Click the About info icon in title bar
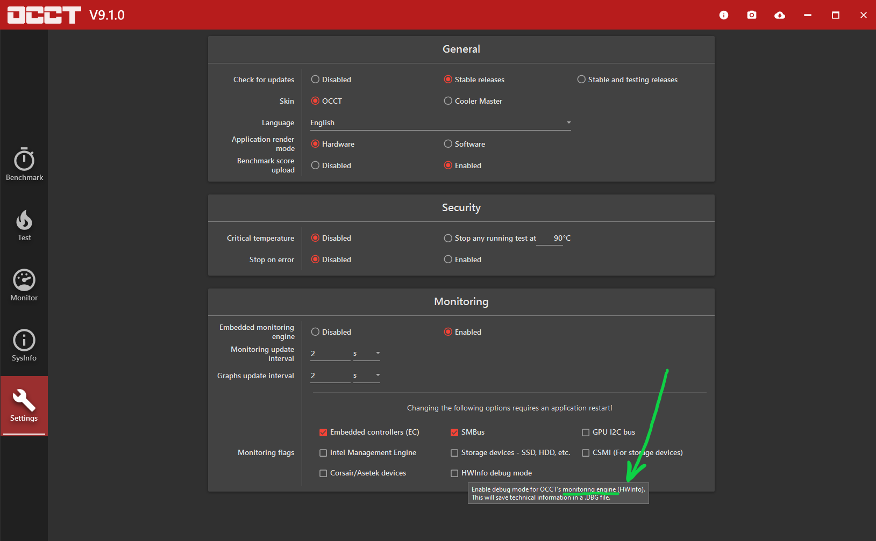Image resolution: width=876 pixels, height=541 pixels. point(724,15)
